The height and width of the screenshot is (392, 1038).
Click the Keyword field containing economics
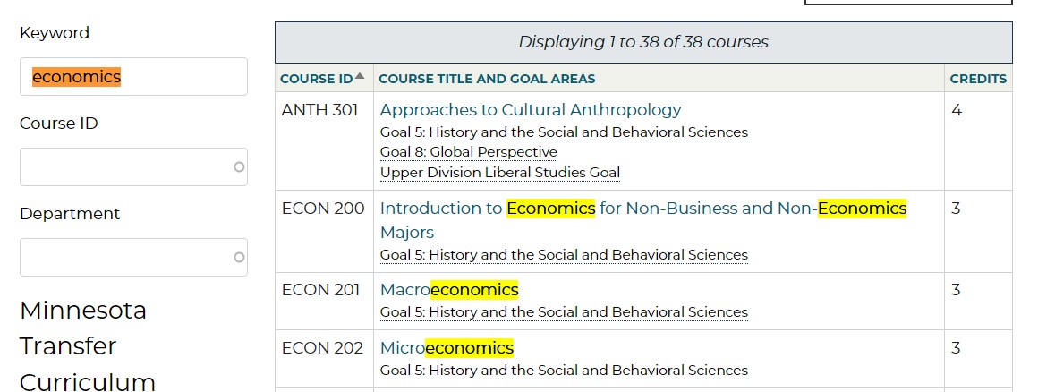tap(133, 77)
